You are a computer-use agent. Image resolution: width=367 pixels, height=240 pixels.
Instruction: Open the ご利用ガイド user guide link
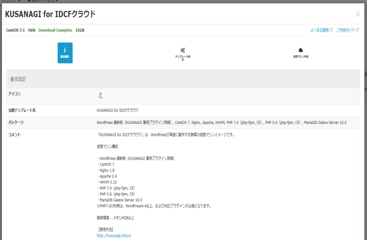click(x=345, y=30)
